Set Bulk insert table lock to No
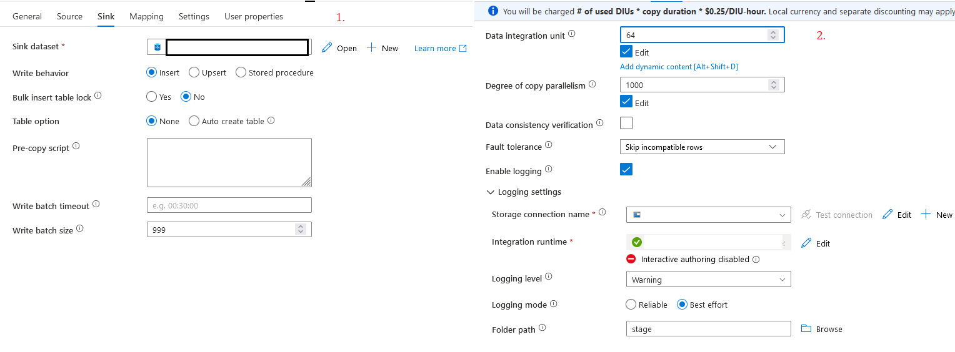Viewport: 955px width, 352px height. click(186, 97)
